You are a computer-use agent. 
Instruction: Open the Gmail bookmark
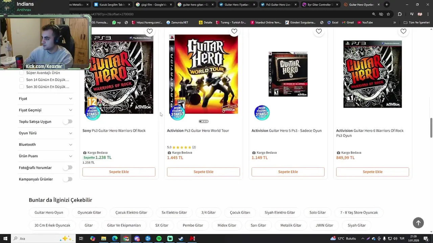point(347,22)
